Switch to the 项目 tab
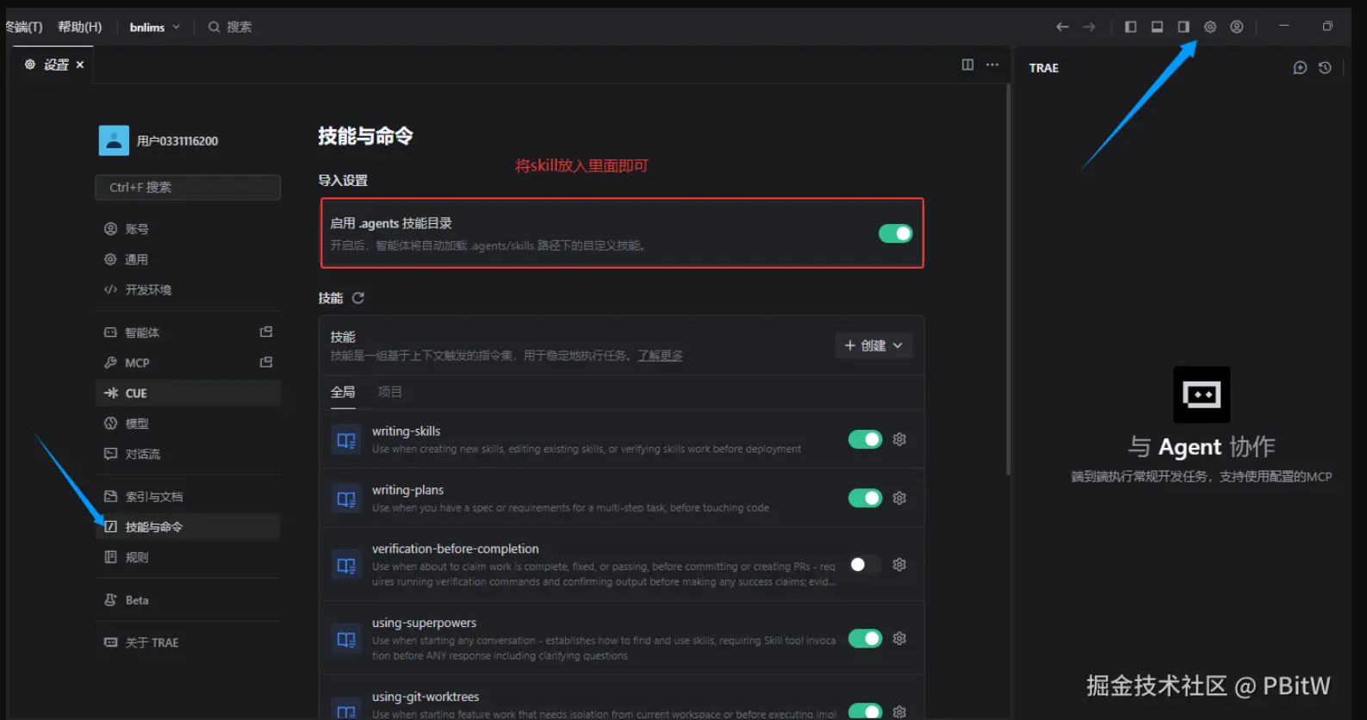The height and width of the screenshot is (720, 1367). (x=389, y=392)
